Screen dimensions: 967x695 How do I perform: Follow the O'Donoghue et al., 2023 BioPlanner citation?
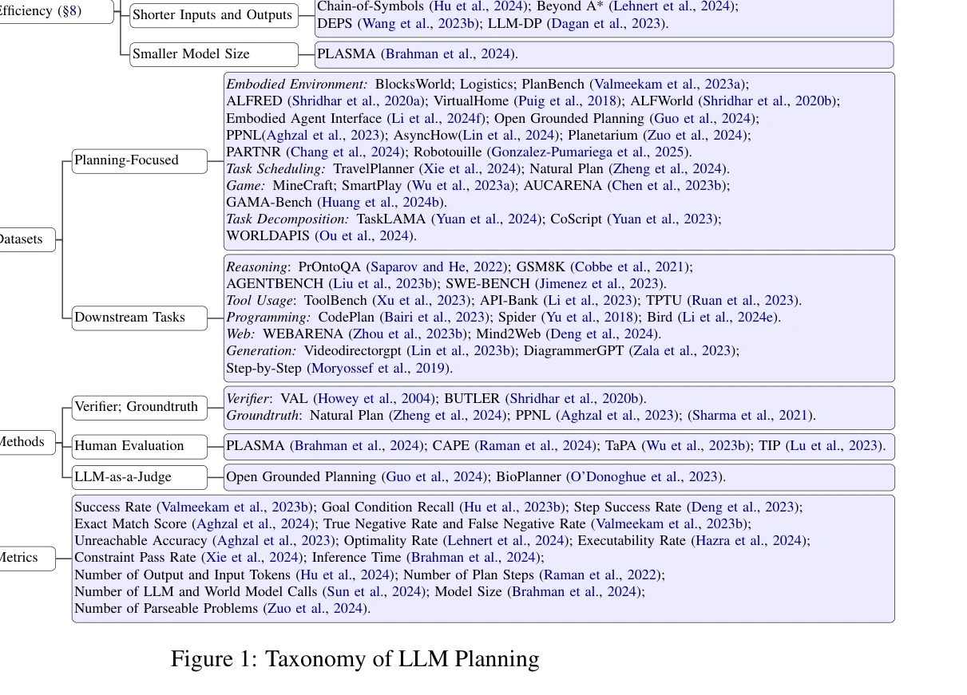644,476
